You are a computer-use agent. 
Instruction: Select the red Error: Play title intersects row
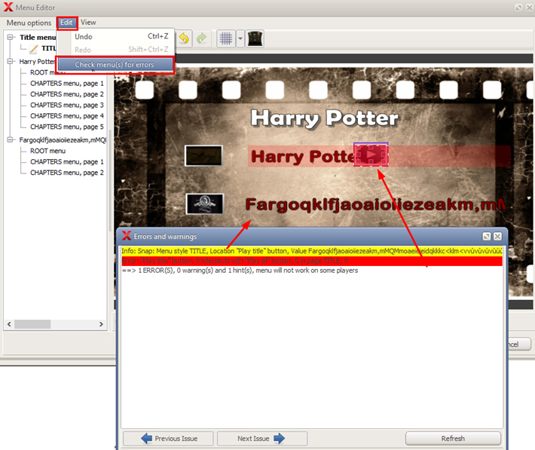[x=312, y=261]
